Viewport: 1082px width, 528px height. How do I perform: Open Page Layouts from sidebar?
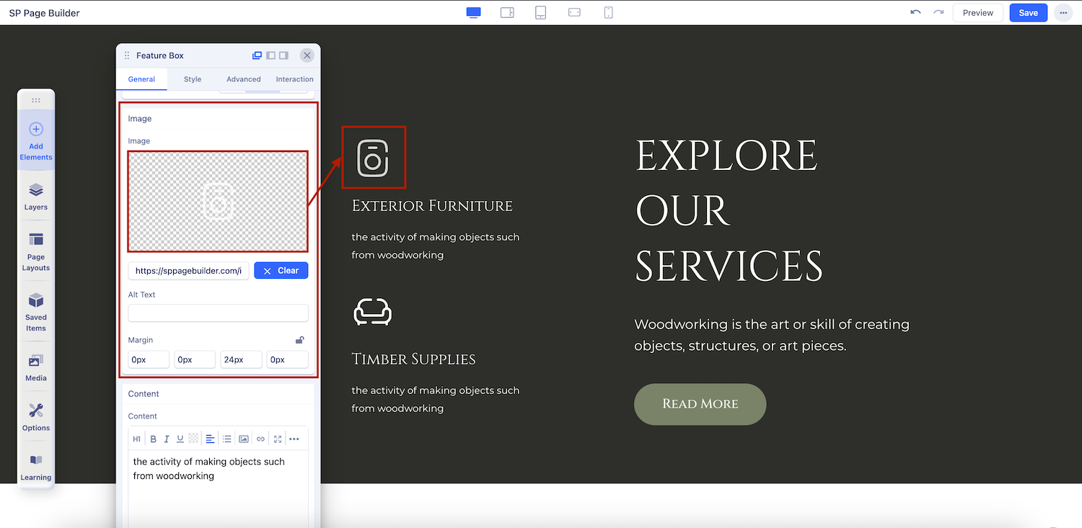pos(36,251)
